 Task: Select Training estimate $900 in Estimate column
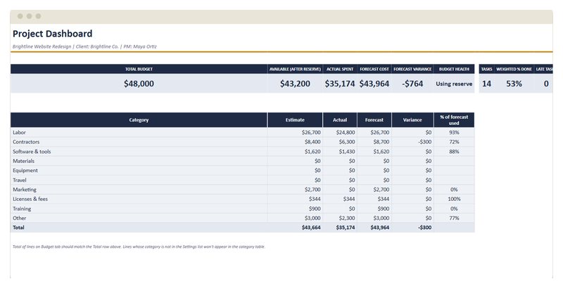[295, 209]
